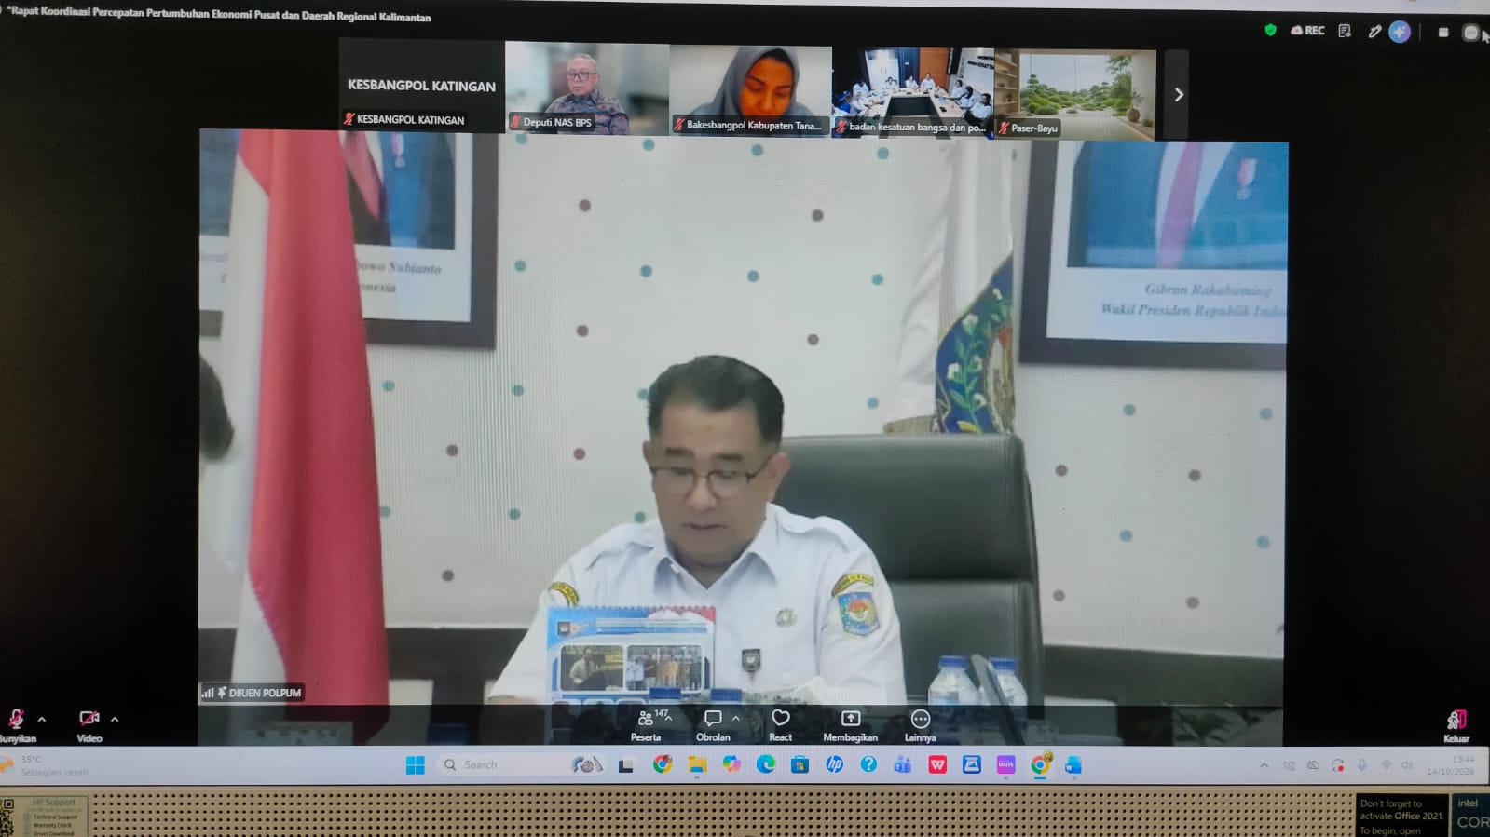Expand the video options caret beside Video
This screenshot has height=837, width=1490.
click(115, 720)
